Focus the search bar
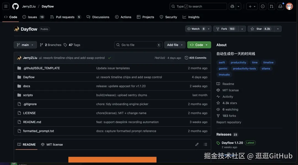 pyautogui.click(x=198, y=6)
